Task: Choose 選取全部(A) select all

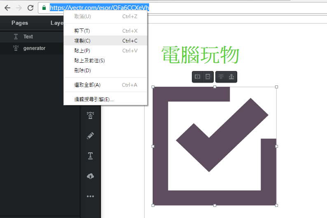Action: [105, 85]
